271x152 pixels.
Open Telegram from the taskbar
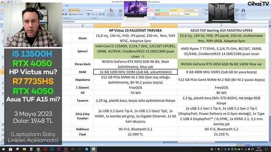(x=86, y=149)
